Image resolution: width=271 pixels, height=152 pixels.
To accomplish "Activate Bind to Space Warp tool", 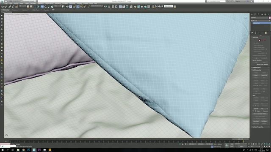I will (x=17, y=7).
